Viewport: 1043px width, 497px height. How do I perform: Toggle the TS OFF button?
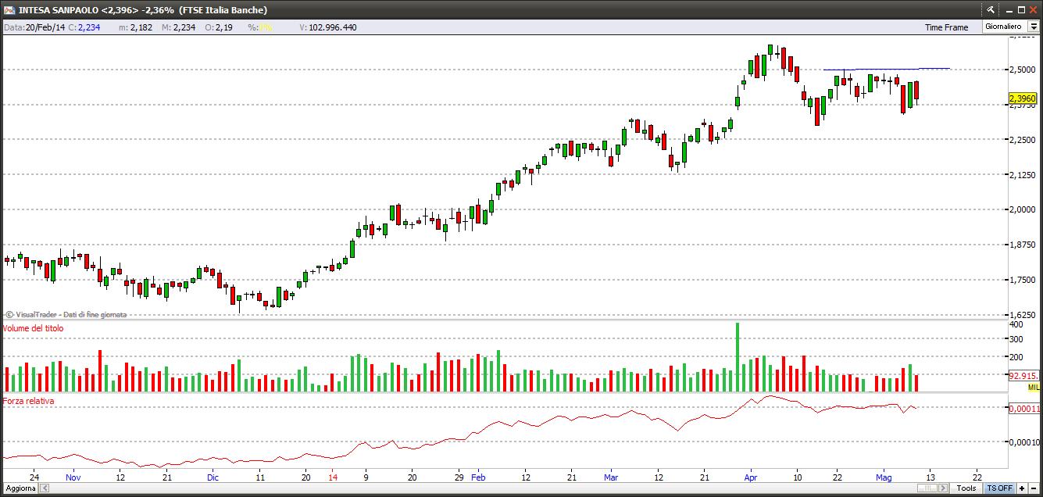coord(999,488)
